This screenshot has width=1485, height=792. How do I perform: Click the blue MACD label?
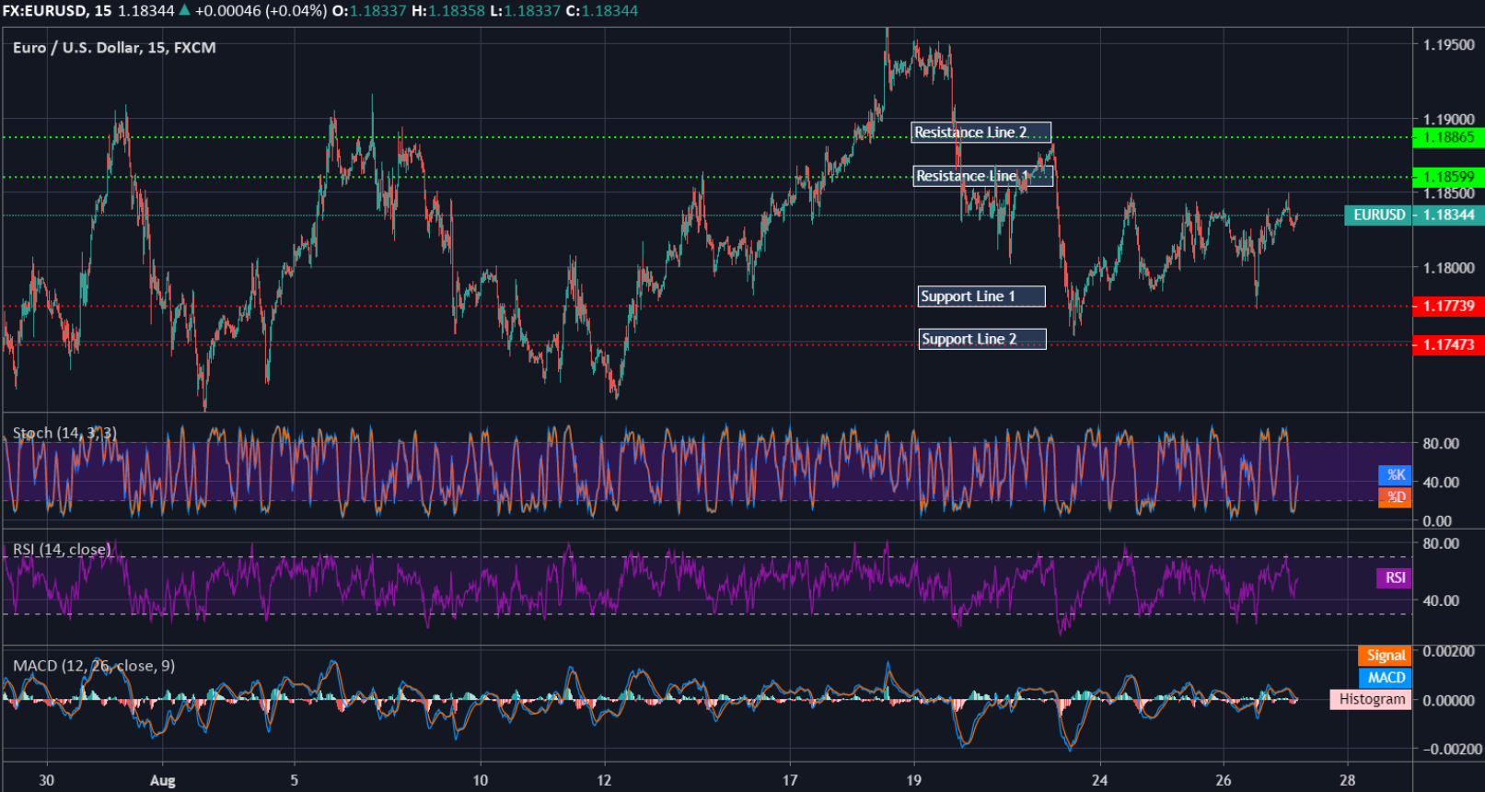coord(1386,678)
